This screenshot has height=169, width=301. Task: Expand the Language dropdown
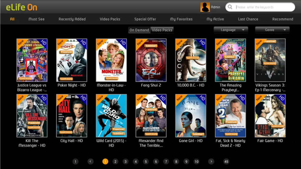tap(231, 30)
